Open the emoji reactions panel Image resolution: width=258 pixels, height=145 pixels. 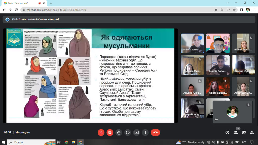128,132
